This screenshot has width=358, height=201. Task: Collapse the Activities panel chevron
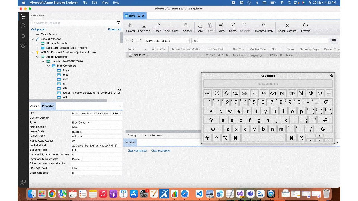click(x=337, y=143)
